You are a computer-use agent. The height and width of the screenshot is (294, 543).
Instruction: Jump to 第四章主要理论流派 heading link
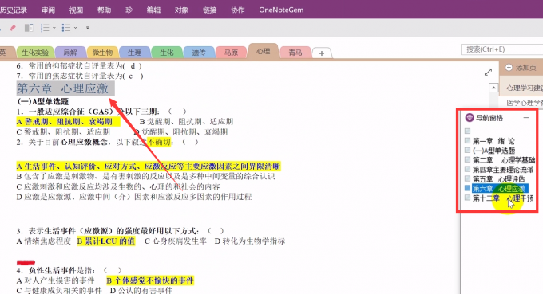503,169
